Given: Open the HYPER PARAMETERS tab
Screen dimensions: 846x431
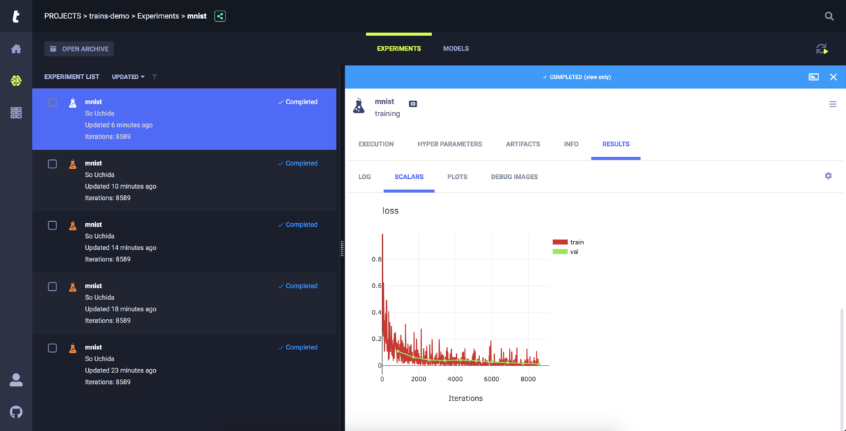Looking at the screenshot, I should (x=450, y=144).
